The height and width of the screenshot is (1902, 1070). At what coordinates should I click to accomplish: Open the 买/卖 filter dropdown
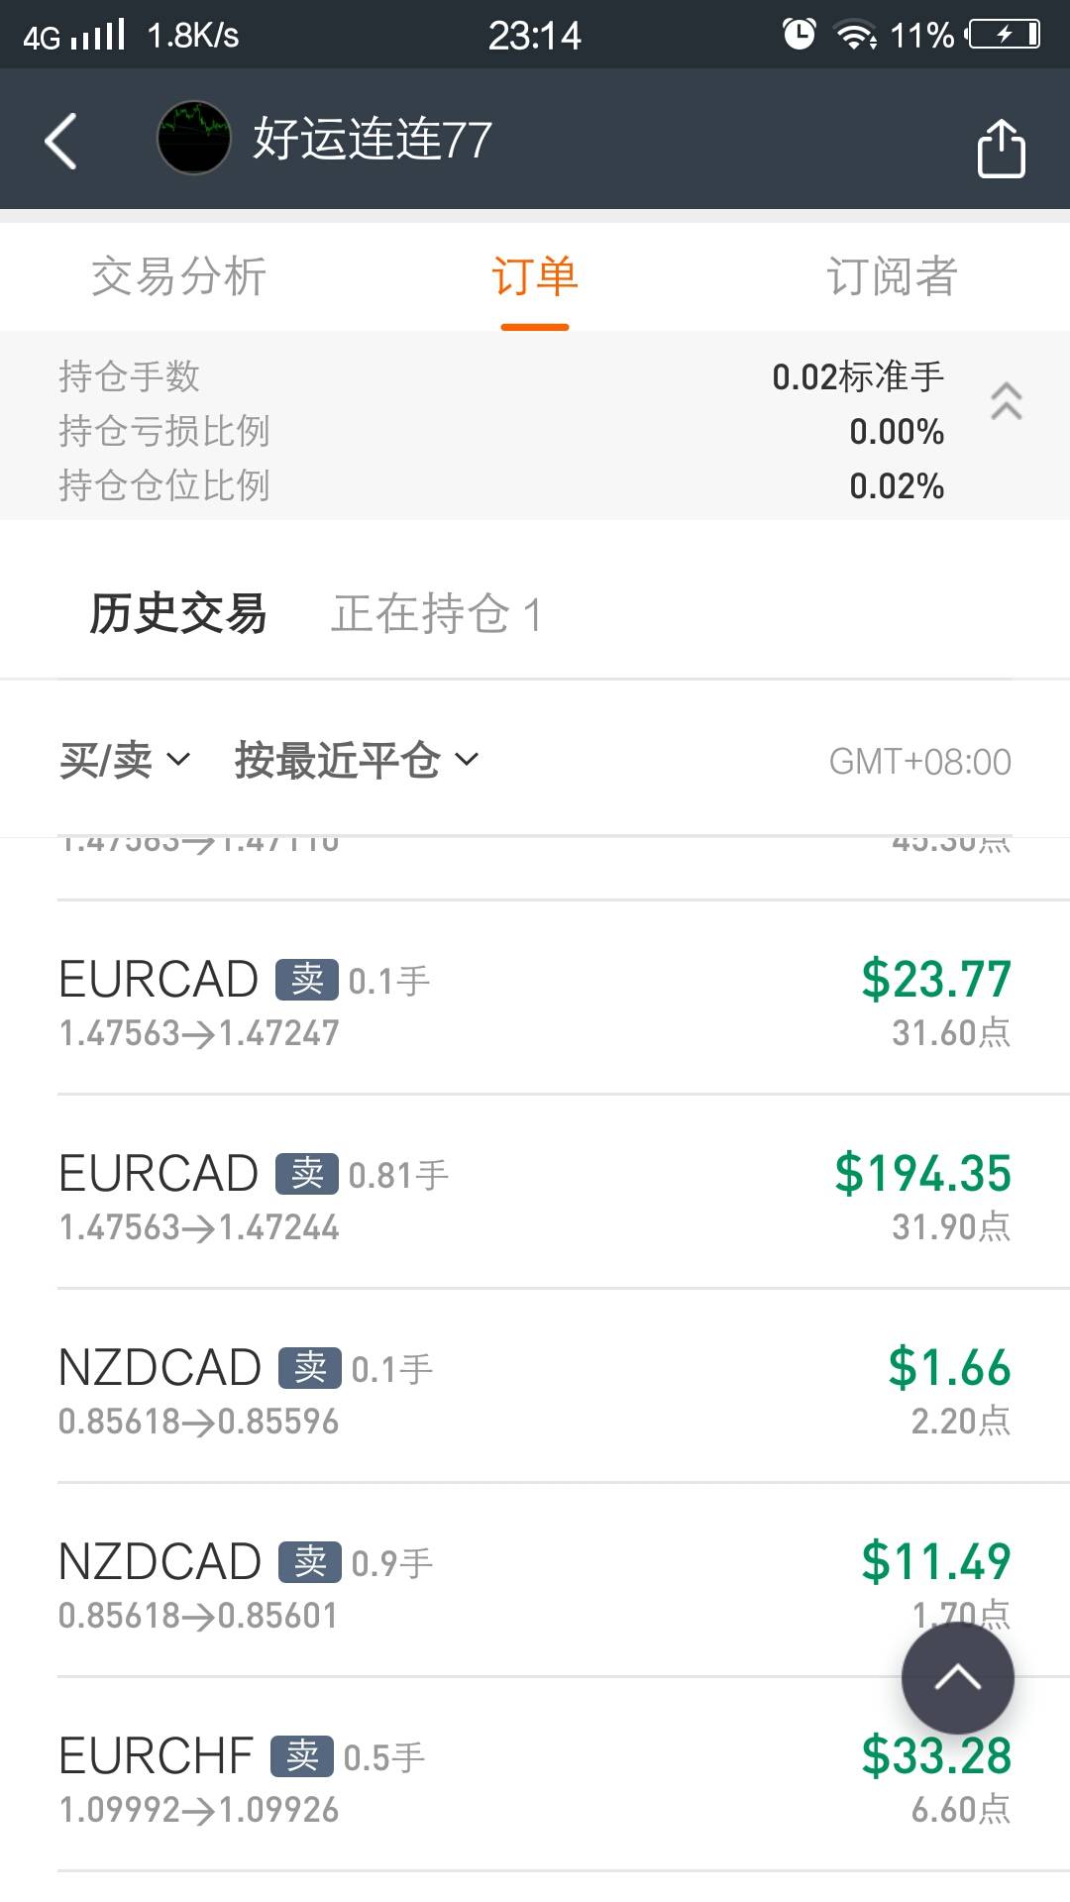(x=124, y=760)
